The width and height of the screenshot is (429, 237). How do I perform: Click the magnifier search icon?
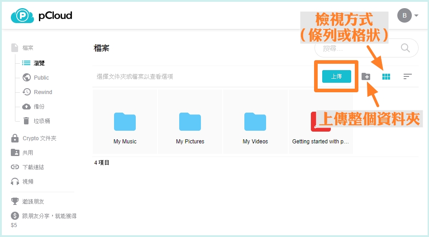405,48
